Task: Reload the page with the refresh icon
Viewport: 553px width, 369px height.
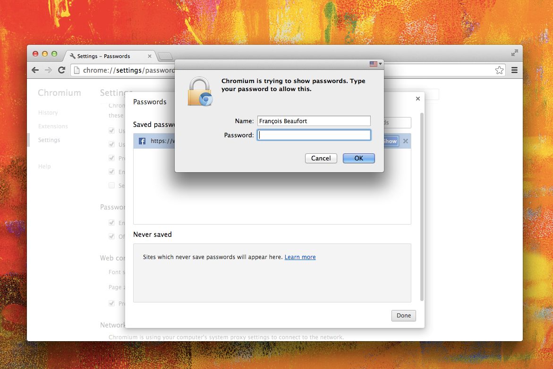Action: tap(62, 70)
